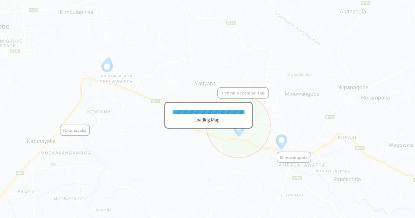The height and width of the screenshot is (218, 415).
Task: Select the B289 road marker
Action: pyautogui.click(x=231, y=22)
